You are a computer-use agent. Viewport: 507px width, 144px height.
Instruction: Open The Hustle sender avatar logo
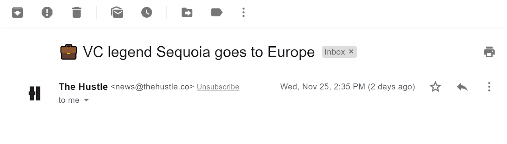click(x=35, y=93)
